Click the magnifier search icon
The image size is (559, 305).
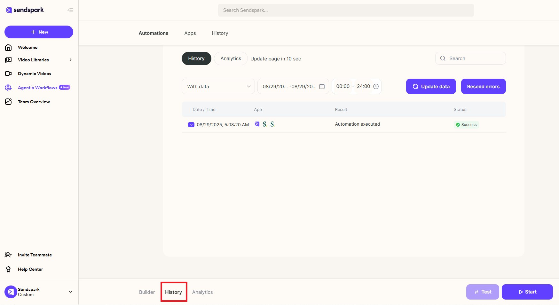point(443,58)
